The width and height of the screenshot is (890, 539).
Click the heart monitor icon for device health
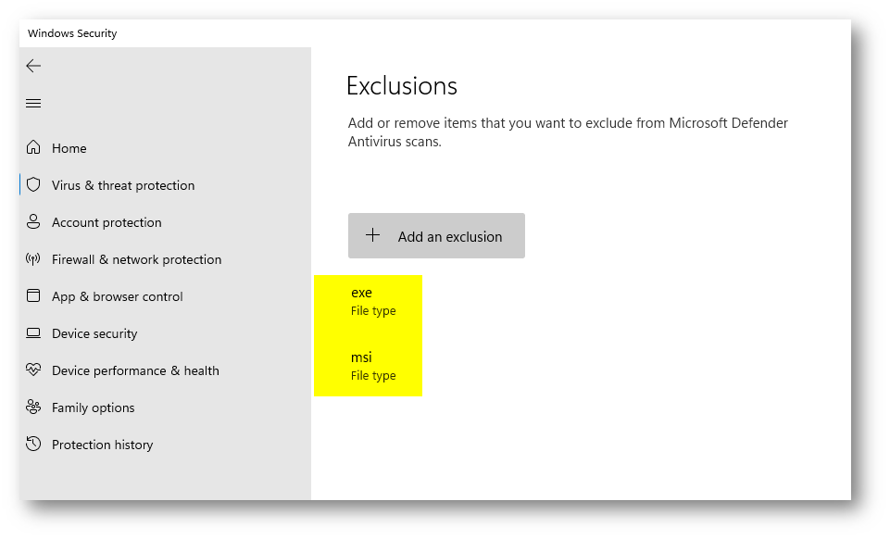(33, 370)
